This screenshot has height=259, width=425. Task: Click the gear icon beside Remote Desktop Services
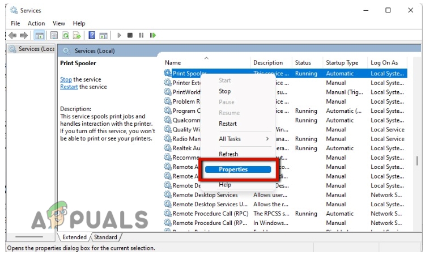168,195
